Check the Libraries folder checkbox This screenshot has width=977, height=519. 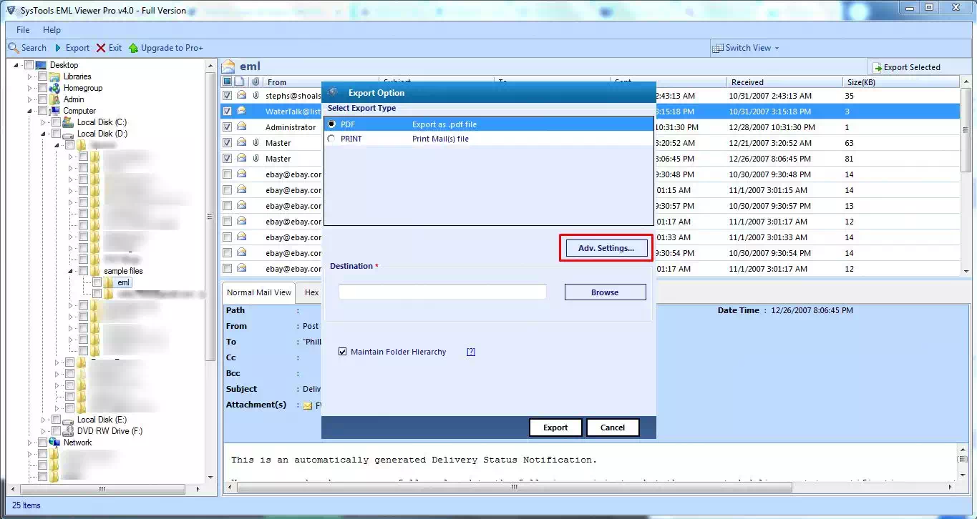tap(42, 76)
